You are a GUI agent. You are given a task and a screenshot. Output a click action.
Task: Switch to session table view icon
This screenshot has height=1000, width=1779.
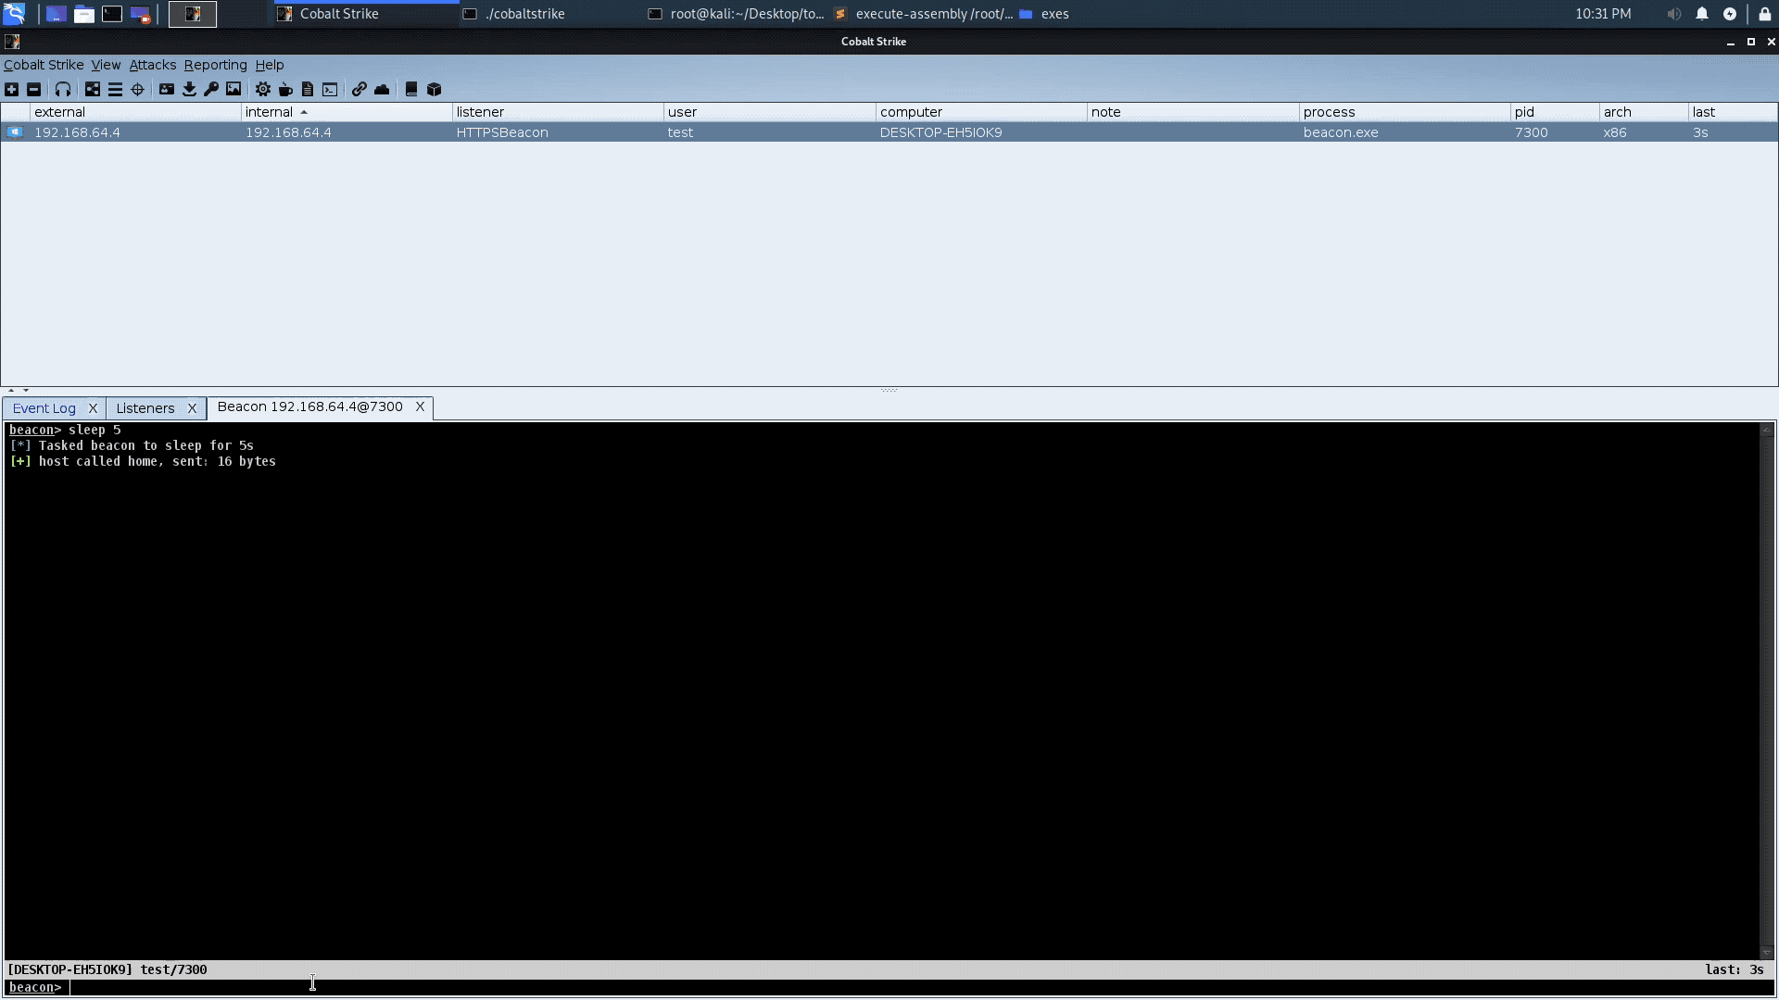click(115, 90)
